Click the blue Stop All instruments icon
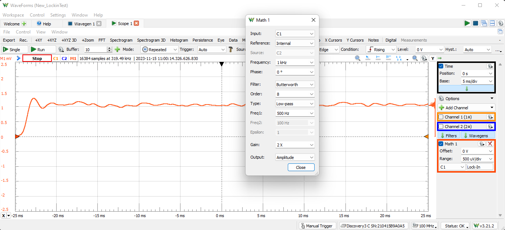The image size is (505, 230). click(476, 23)
